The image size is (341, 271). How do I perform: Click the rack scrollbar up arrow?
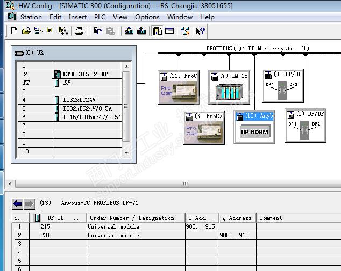[x=126, y=67]
